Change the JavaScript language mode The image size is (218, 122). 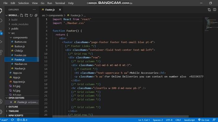point(189,120)
